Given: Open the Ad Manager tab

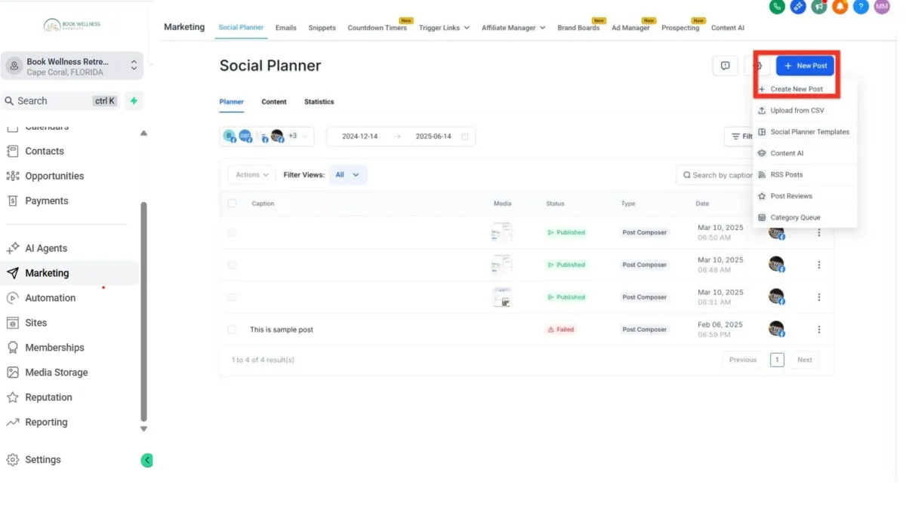Looking at the screenshot, I should pos(630,28).
